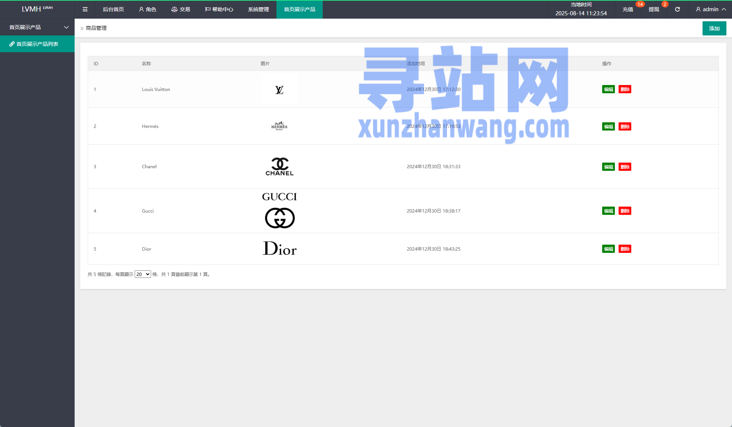Click the 名称 column header
Viewport: 732px width, 427px height.
[x=146, y=63]
